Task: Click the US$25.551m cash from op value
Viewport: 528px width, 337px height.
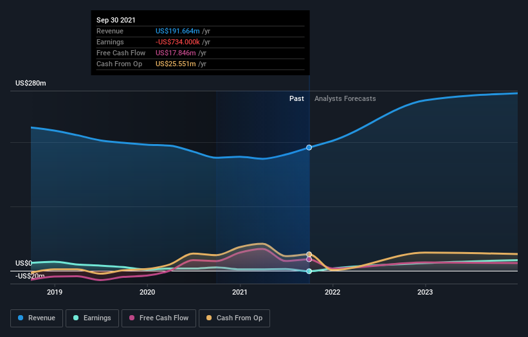Action: coord(176,64)
